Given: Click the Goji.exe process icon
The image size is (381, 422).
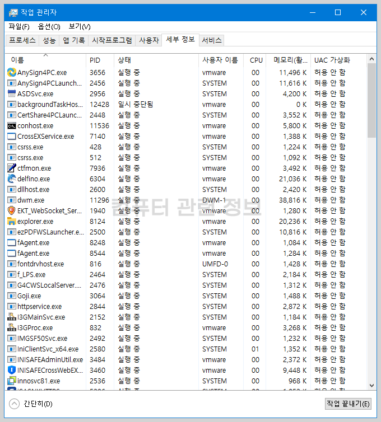Looking at the screenshot, I should point(12,296).
